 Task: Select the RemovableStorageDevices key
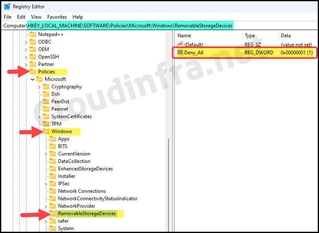(x=87, y=214)
